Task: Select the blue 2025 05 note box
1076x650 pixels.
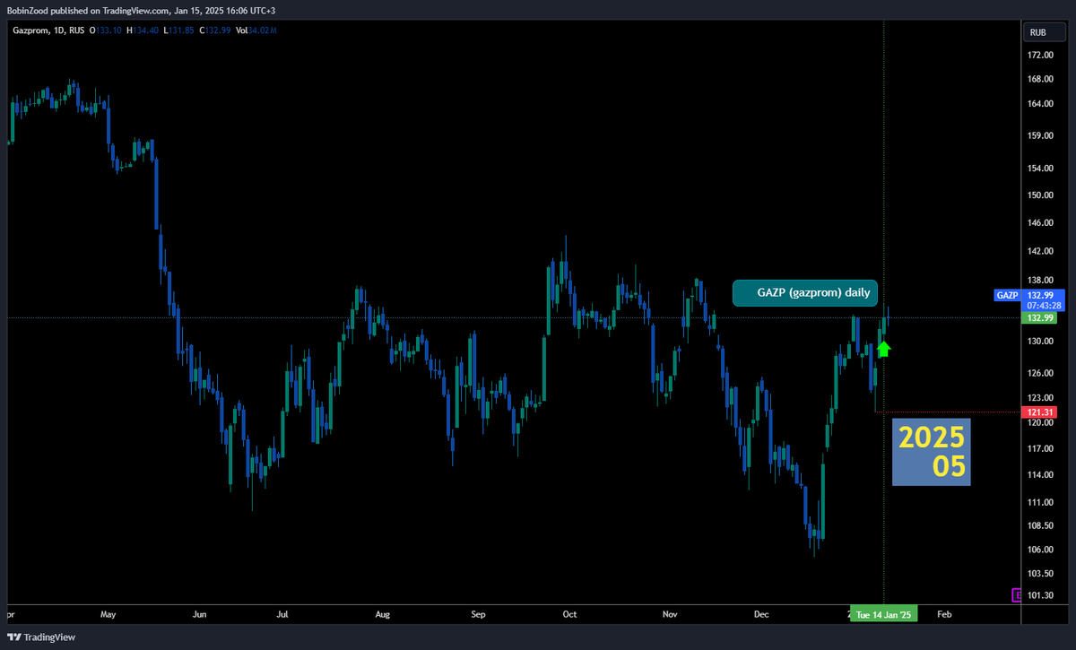Action: (932, 452)
